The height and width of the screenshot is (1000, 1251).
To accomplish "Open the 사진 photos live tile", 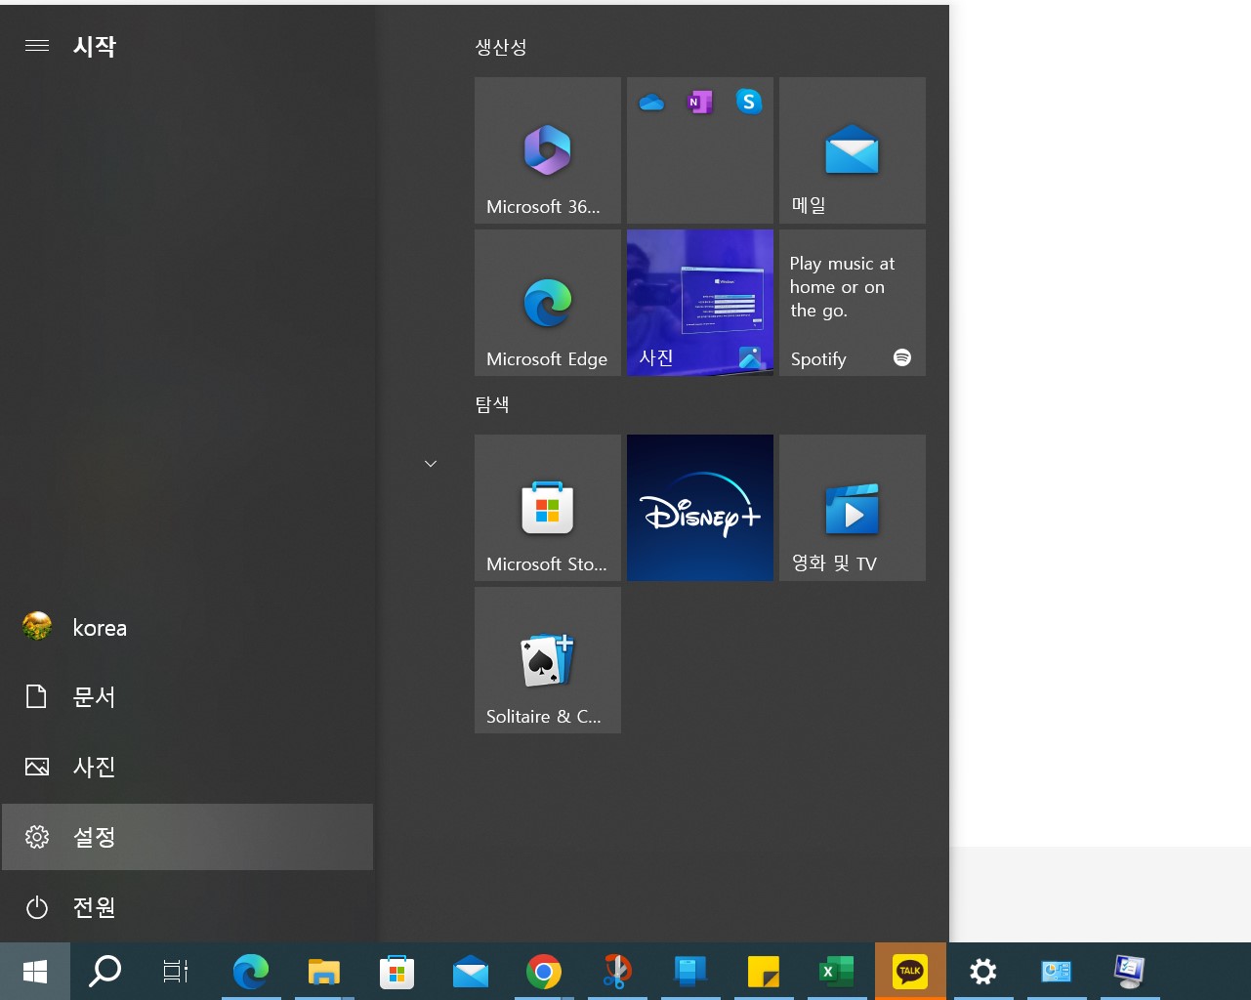I will coord(700,303).
